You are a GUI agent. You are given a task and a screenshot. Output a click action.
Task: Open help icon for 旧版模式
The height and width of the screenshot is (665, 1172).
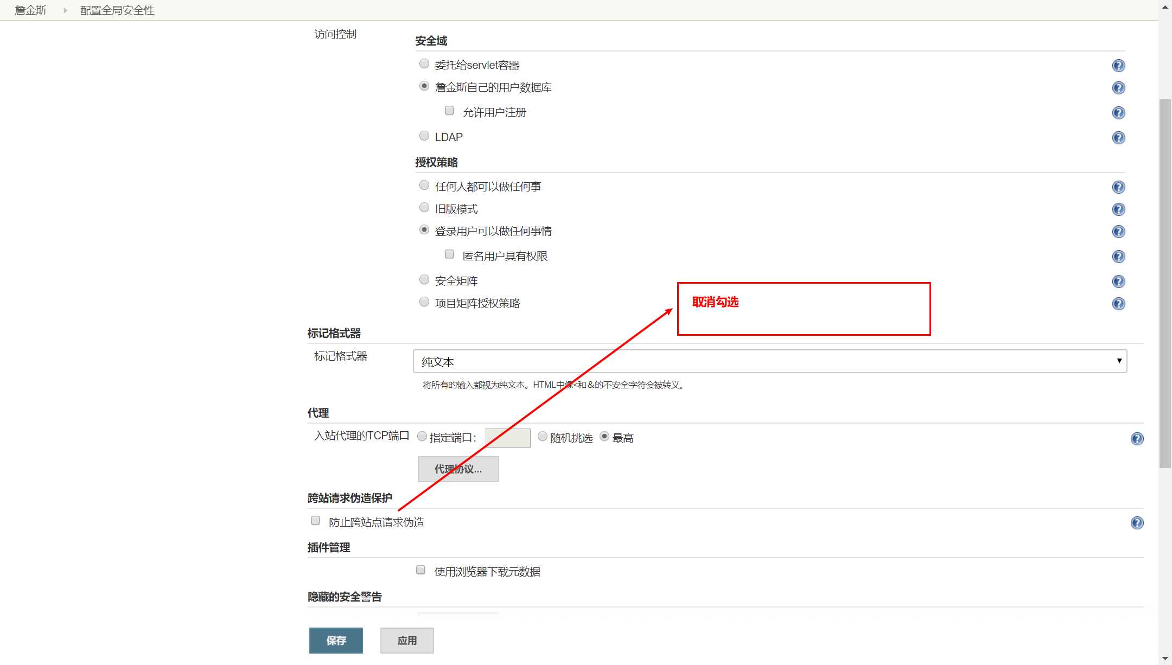[1118, 209]
